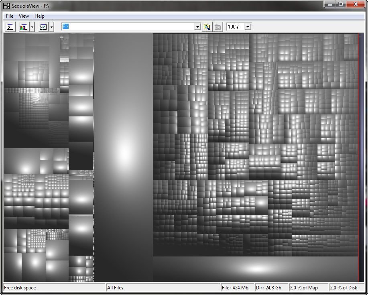The height and width of the screenshot is (295, 368).
Task: Select the wide free disk space block at bottom
Action: pos(255,269)
